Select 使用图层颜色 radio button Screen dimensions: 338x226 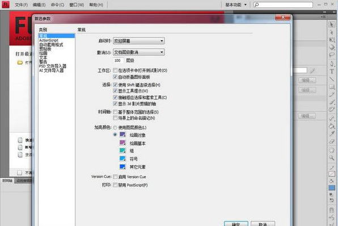pyautogui.click(x=115, y=128)
